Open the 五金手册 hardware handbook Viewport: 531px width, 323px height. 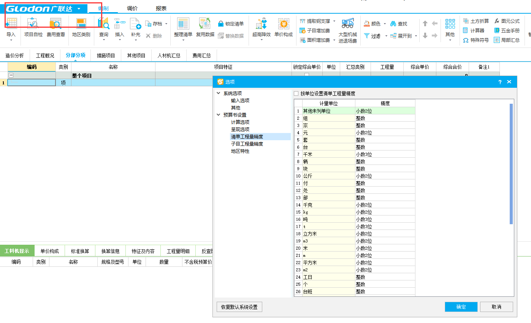507,30
